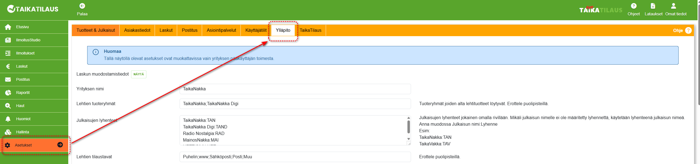Screen dimensions: 700x164
Task: Select the Postitus tab
Action: [190, 30]
